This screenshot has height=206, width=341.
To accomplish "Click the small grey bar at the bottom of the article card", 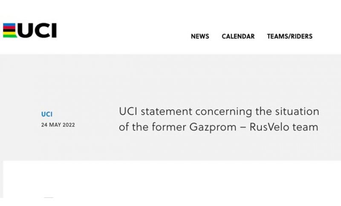I will (49, 197).
